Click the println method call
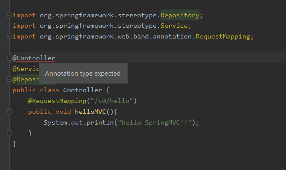 [x=100, y=122]
